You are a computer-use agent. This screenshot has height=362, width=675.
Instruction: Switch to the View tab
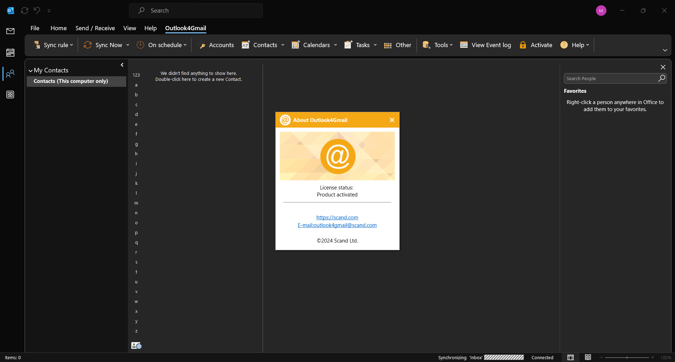click(x=129, y=28)
